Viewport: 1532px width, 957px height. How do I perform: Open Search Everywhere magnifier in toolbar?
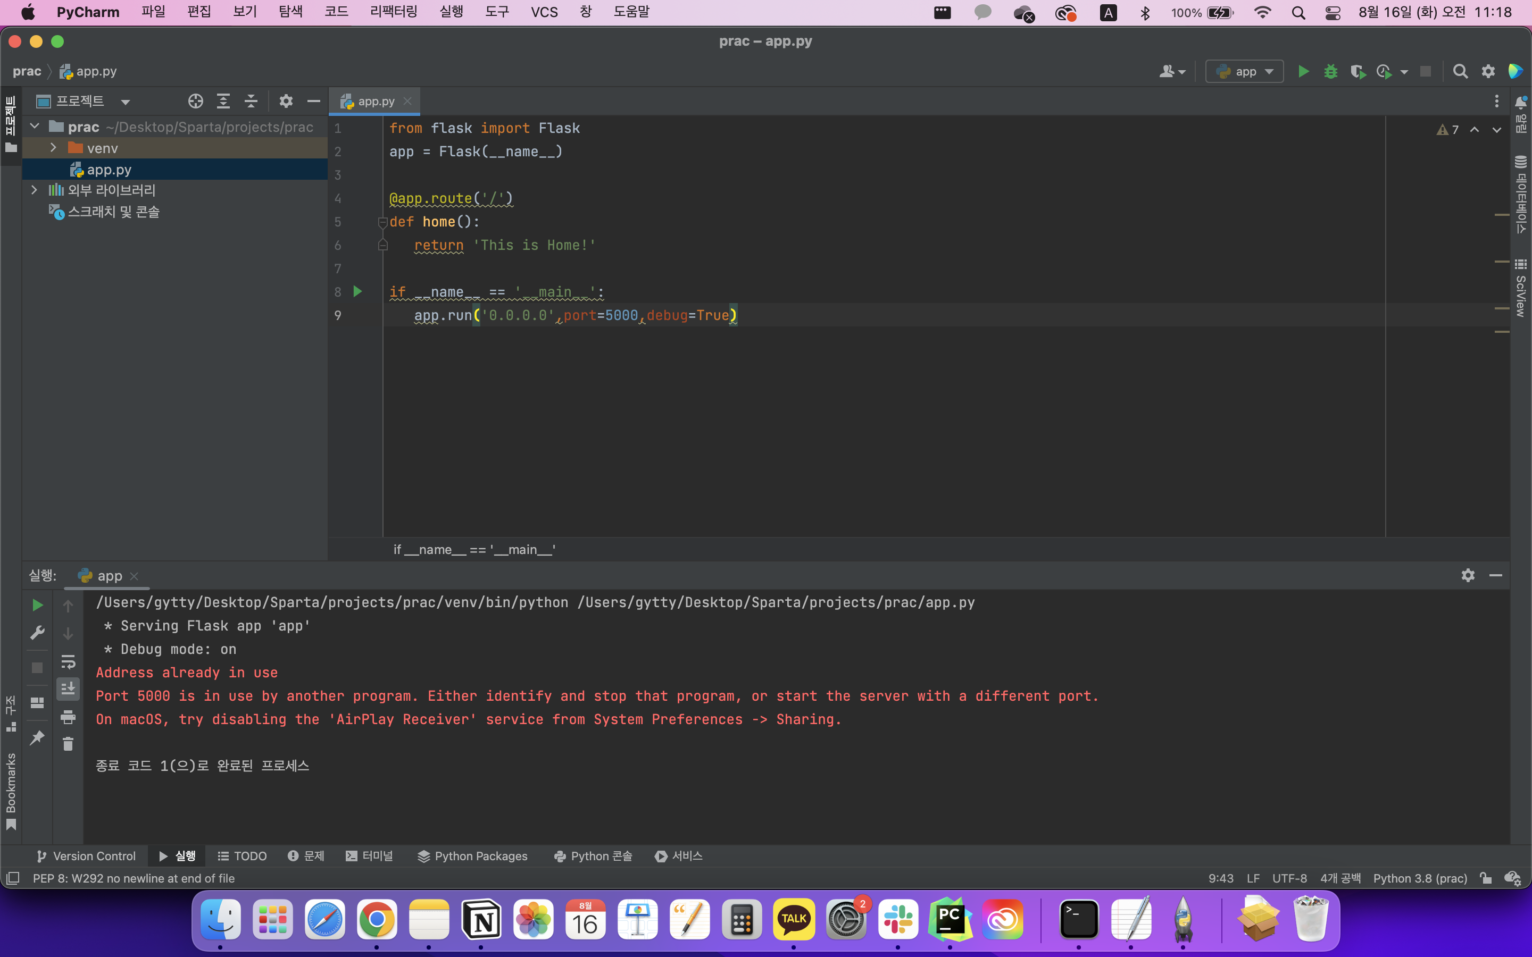pos(1460,72)
